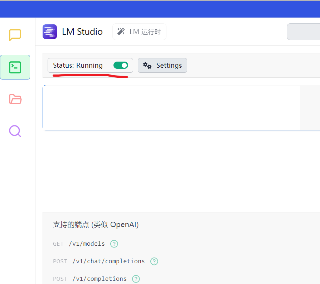Open the LM 运行时 runtime panel

click(140, 32)
